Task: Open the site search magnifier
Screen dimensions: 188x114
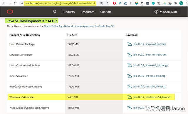Action: [55, 12]
